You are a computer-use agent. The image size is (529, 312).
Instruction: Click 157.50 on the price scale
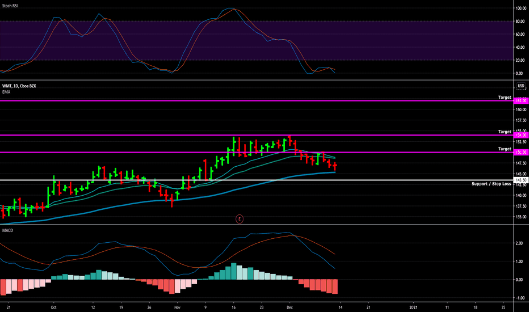point(521,120)
